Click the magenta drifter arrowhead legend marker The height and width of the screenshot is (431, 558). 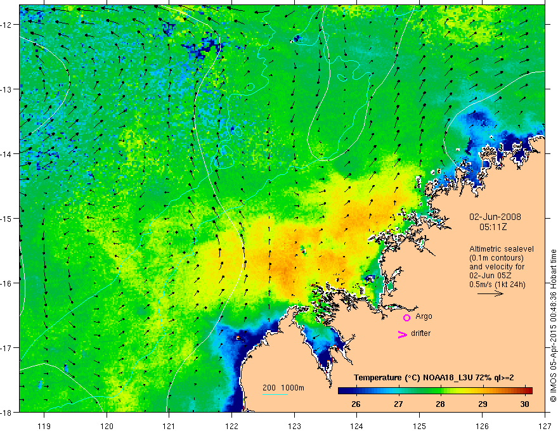(x=402, y=334)
